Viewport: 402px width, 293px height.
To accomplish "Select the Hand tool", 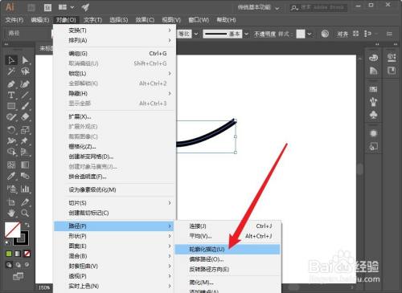I will 11,213.
